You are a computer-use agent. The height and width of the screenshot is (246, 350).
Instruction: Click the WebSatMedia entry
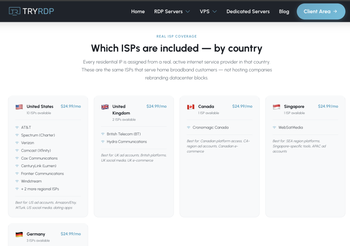pos(291,127)
